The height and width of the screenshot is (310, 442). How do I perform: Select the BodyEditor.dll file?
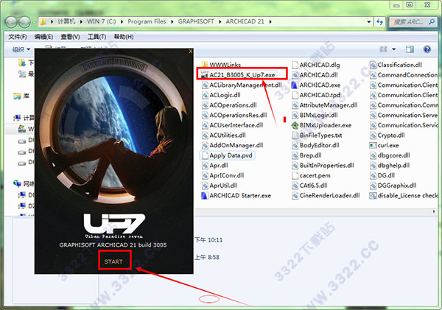316,145
